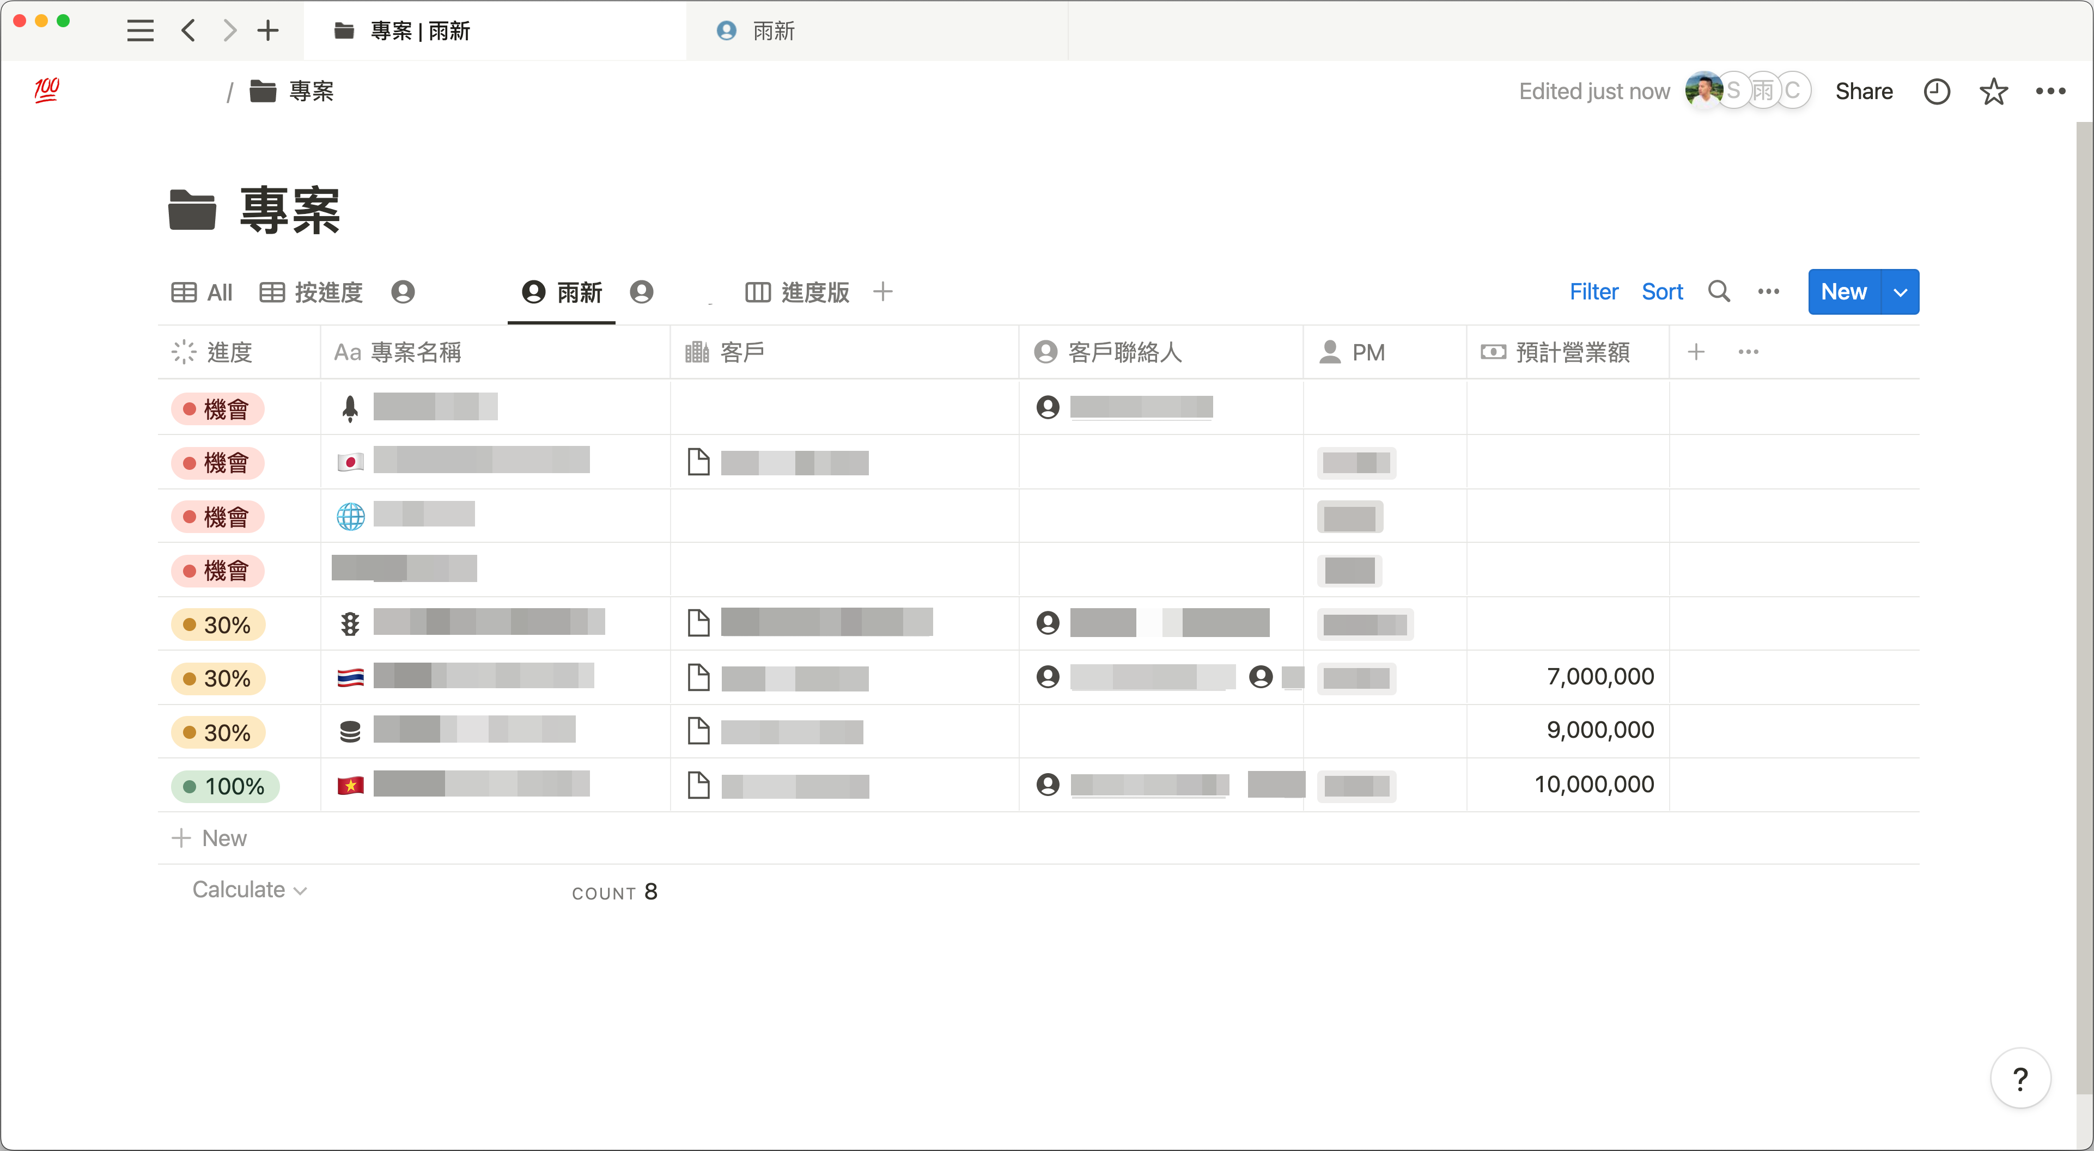Viewport: 2094px width, 1151px height.
Task: Switch to the 按進度 view tab
Action: click(311, 292)
